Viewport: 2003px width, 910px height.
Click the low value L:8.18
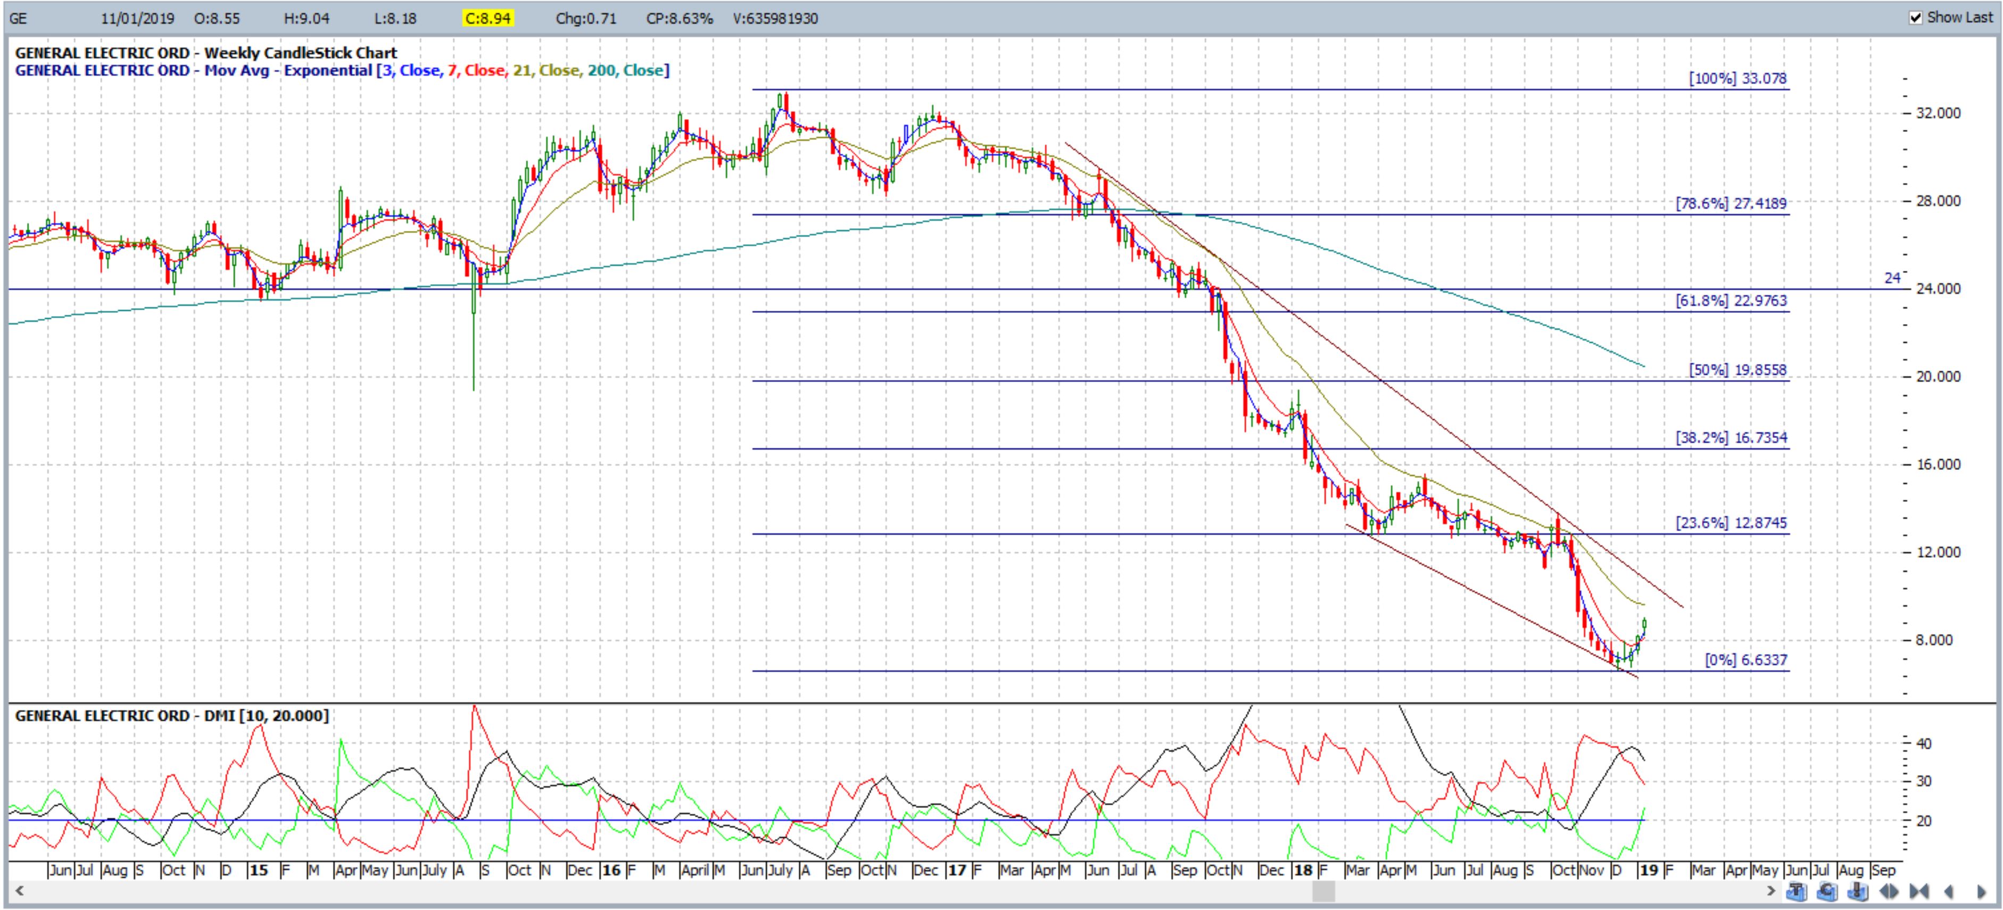click(x=395, y=18)
